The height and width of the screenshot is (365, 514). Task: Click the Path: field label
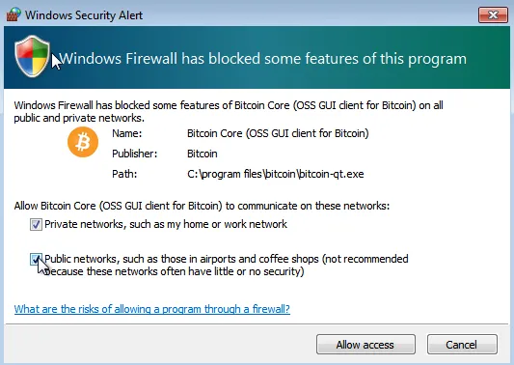coord(124,174)
